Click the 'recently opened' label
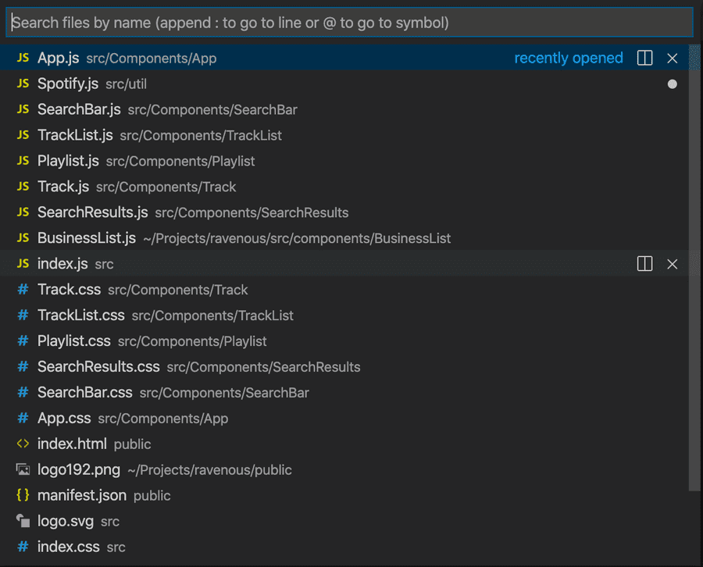 pyautogui.click(x=569, y=58)
